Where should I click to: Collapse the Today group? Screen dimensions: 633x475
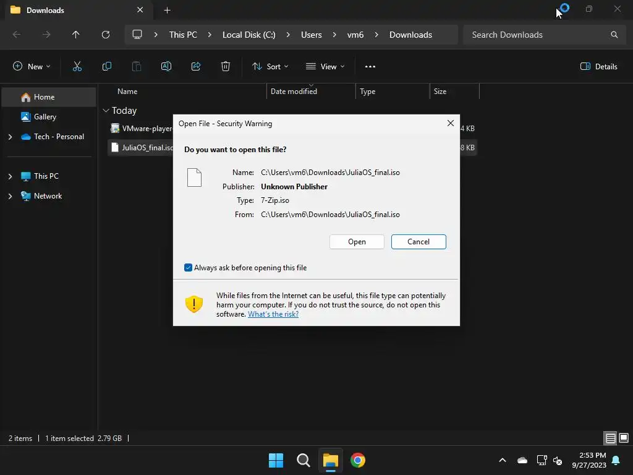106,110
